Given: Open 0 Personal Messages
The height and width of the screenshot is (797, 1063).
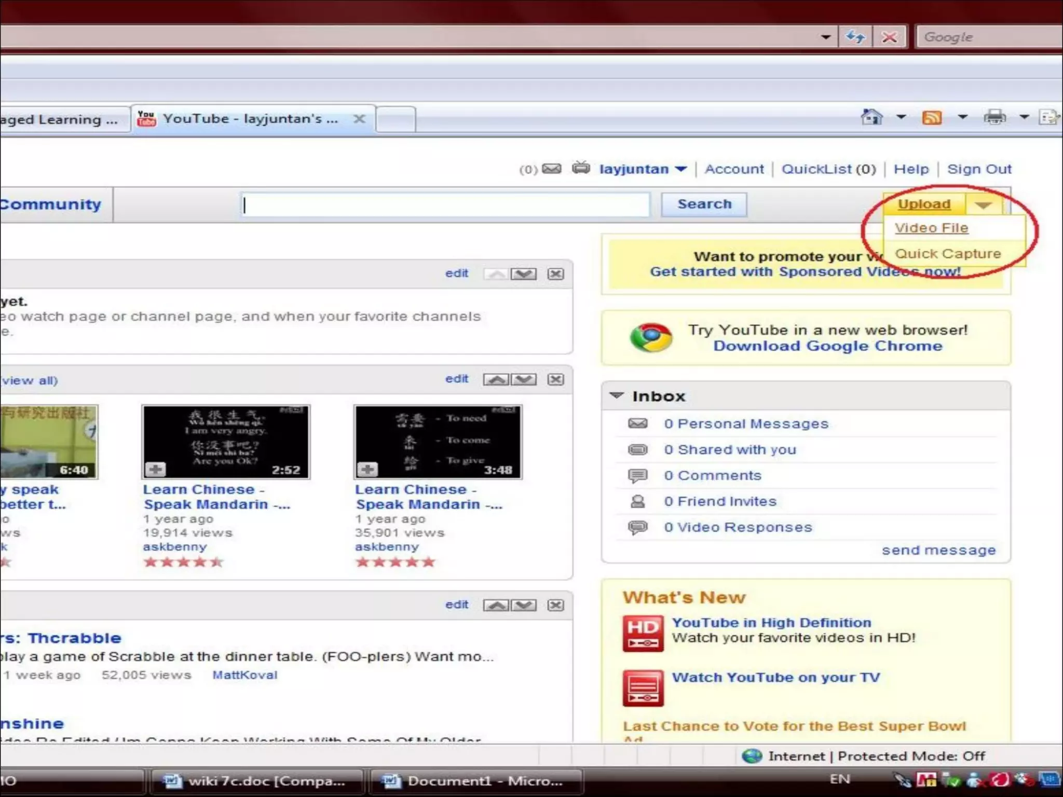Looking at the screenshot, I should [x=746, y=424].
